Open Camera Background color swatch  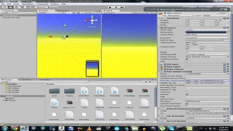[x=206, y=32]
